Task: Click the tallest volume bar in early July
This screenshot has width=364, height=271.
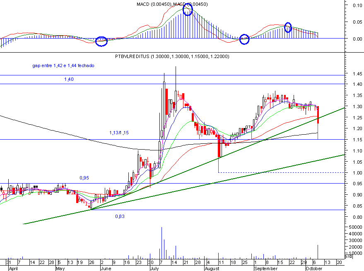Action: coord(162,243)
